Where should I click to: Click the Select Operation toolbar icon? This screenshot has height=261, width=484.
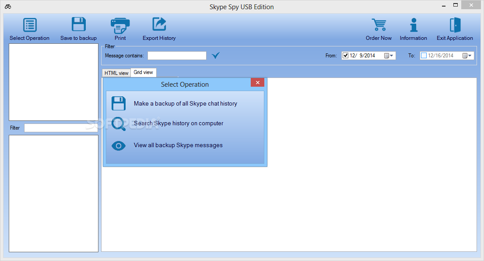point(30,25)
